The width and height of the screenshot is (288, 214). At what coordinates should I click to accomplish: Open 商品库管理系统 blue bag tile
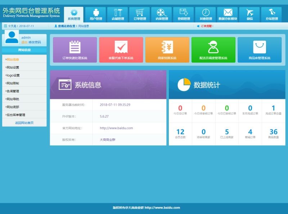click(260, 50)
